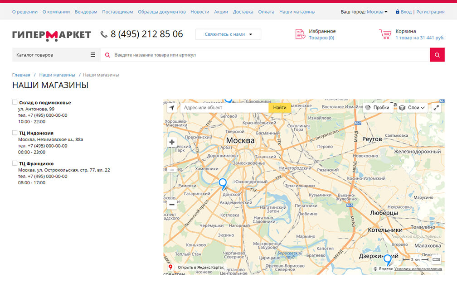Focus the product search input field
457x287 pixels.
pos(265,55)
